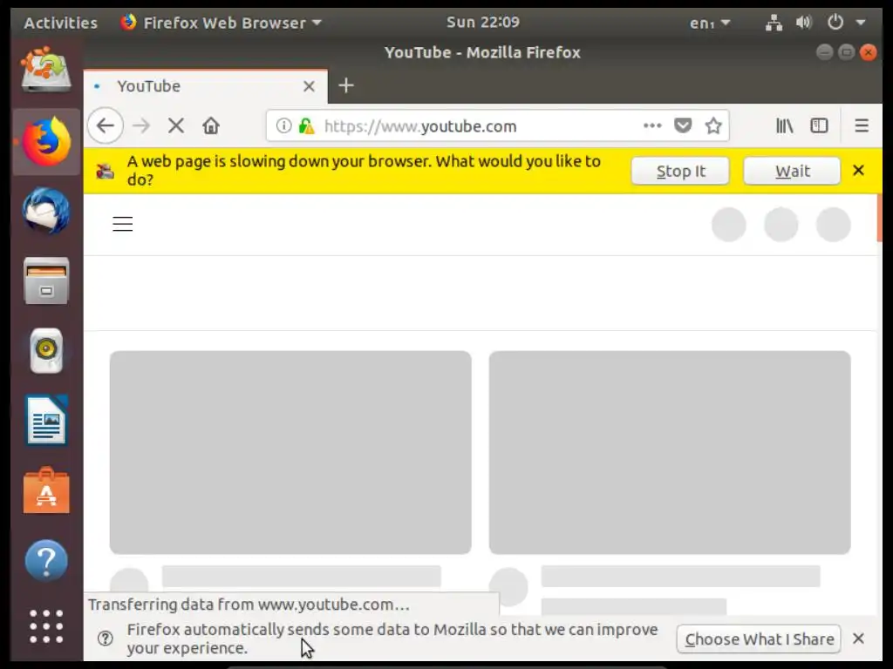Viewport: 893px width, 669px height.
Task: Show Applications grid in the dock
Action: 46,625
